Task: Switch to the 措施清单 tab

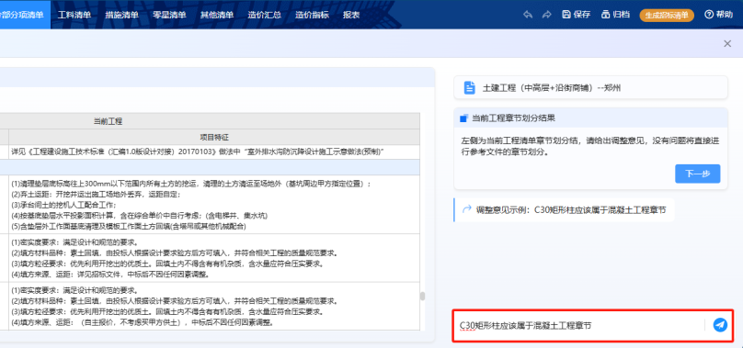Action: pos(121,15)
